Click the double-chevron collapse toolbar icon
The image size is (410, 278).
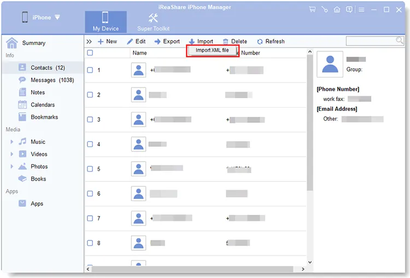coord(89,42)
